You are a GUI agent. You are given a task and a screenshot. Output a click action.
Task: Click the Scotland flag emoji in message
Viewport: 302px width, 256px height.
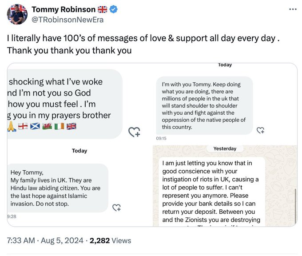tap(35, 126)
